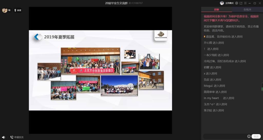Minimize the video room window
Image resolution: width=263 pixels, height=140 pixels.
[x=250, y=3]
